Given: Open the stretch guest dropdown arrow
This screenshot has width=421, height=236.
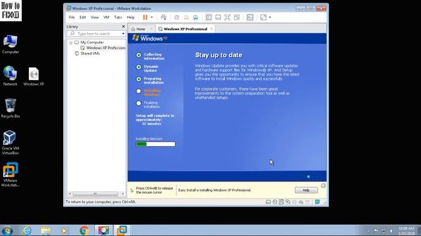Looking at the screenshot, I should (x=270, y=18).
